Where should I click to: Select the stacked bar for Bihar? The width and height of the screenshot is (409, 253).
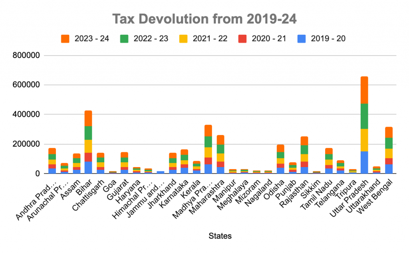click(89, 140)
